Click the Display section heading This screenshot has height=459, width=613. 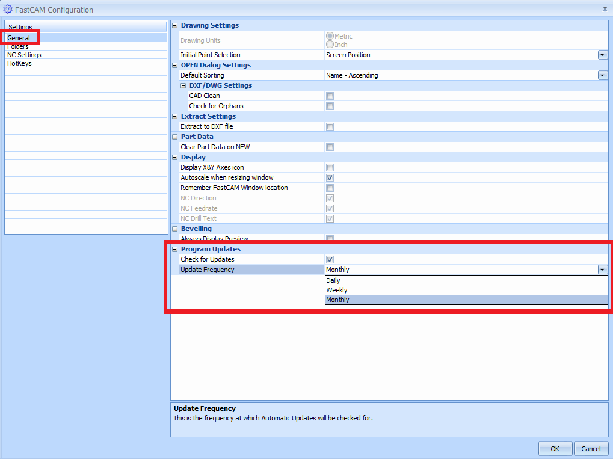click(x=193, y=157)
